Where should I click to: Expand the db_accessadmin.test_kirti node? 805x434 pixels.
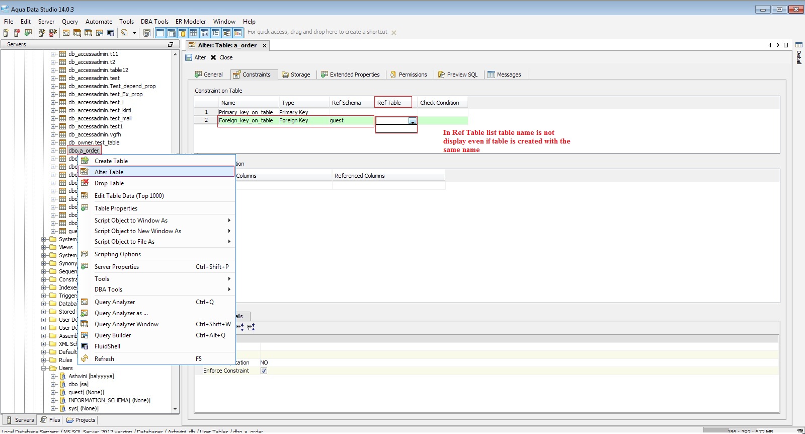(53, 110)
